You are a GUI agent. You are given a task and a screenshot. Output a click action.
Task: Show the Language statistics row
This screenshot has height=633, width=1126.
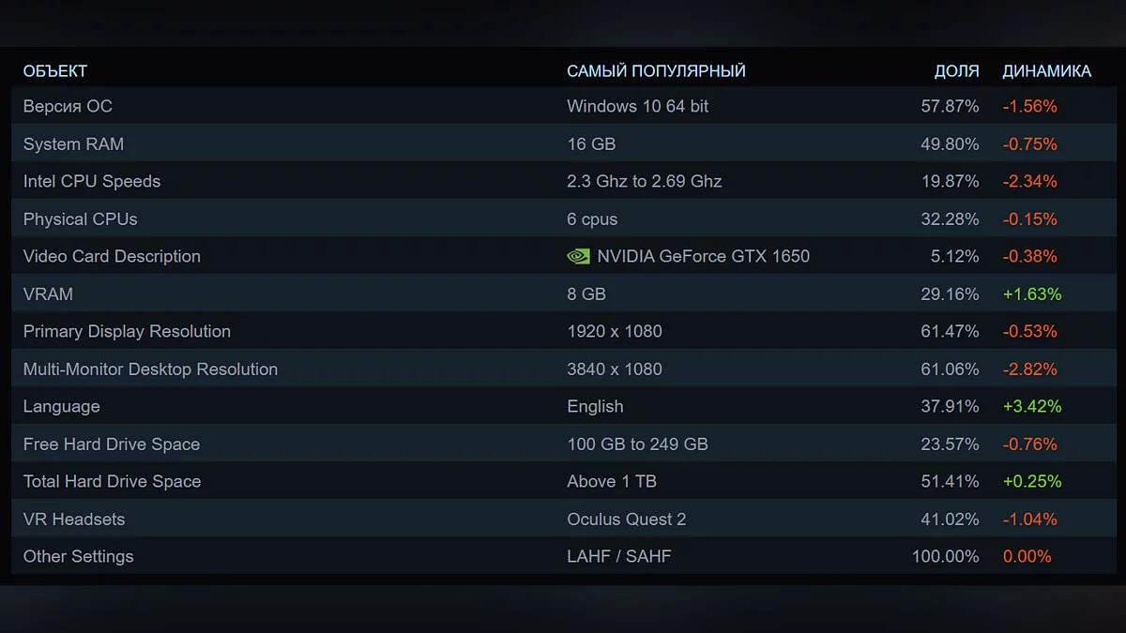click(62, 406)
